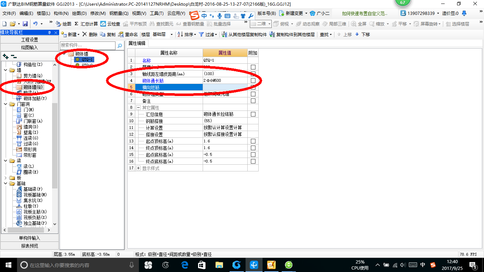484x272 pixels.
Task: Collapse the 门窗洞 folder in navigation tree
Action: pyautogui.click(x=6, y=104)
